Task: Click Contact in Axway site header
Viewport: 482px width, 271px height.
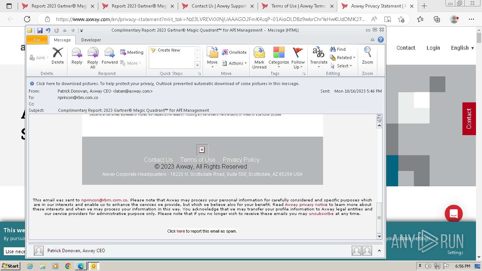Action: coord(406,48)
